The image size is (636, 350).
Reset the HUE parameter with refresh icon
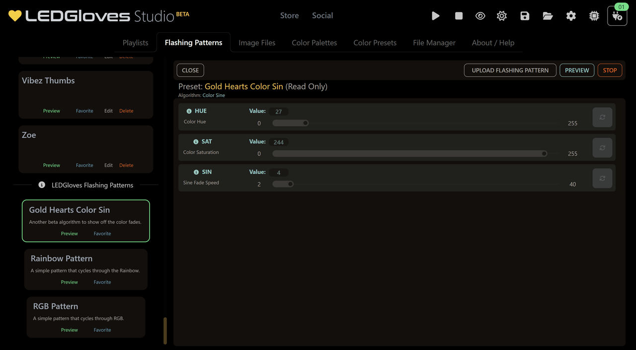[x=602, y=118]
